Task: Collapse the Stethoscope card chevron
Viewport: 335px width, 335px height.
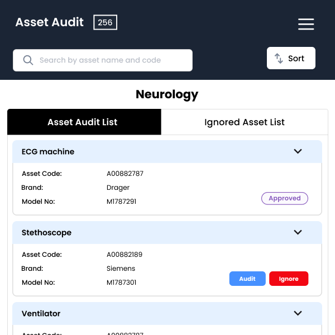Action: pyautogui.click(x=298, y=232)
